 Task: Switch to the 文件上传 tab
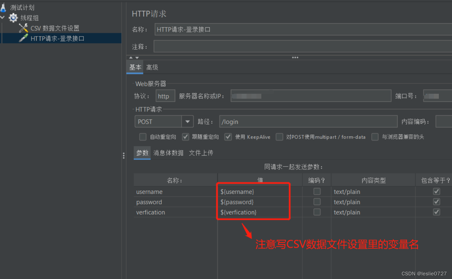coord(201,153)
